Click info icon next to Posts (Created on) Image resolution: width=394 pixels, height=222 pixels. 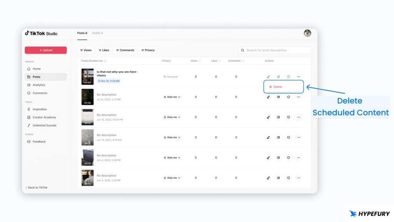click(105, 61)
